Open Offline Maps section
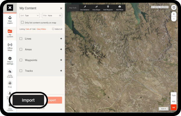 click(x=10, y=47)
